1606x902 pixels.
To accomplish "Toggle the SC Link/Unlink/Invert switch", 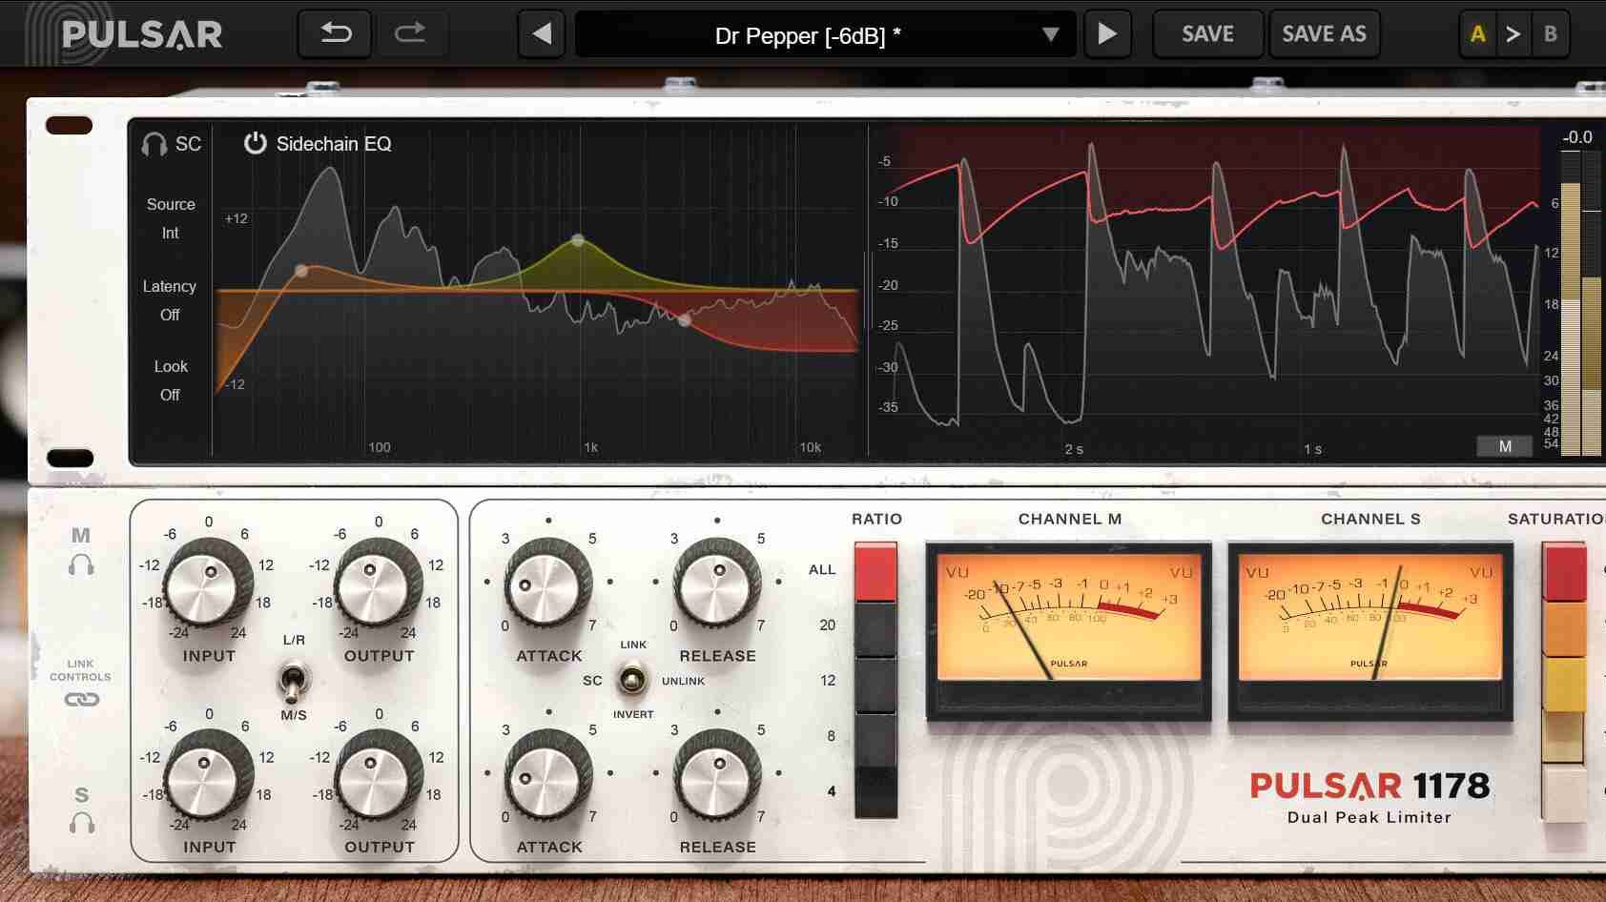I will pyautogui.click(x=630, y=680).
